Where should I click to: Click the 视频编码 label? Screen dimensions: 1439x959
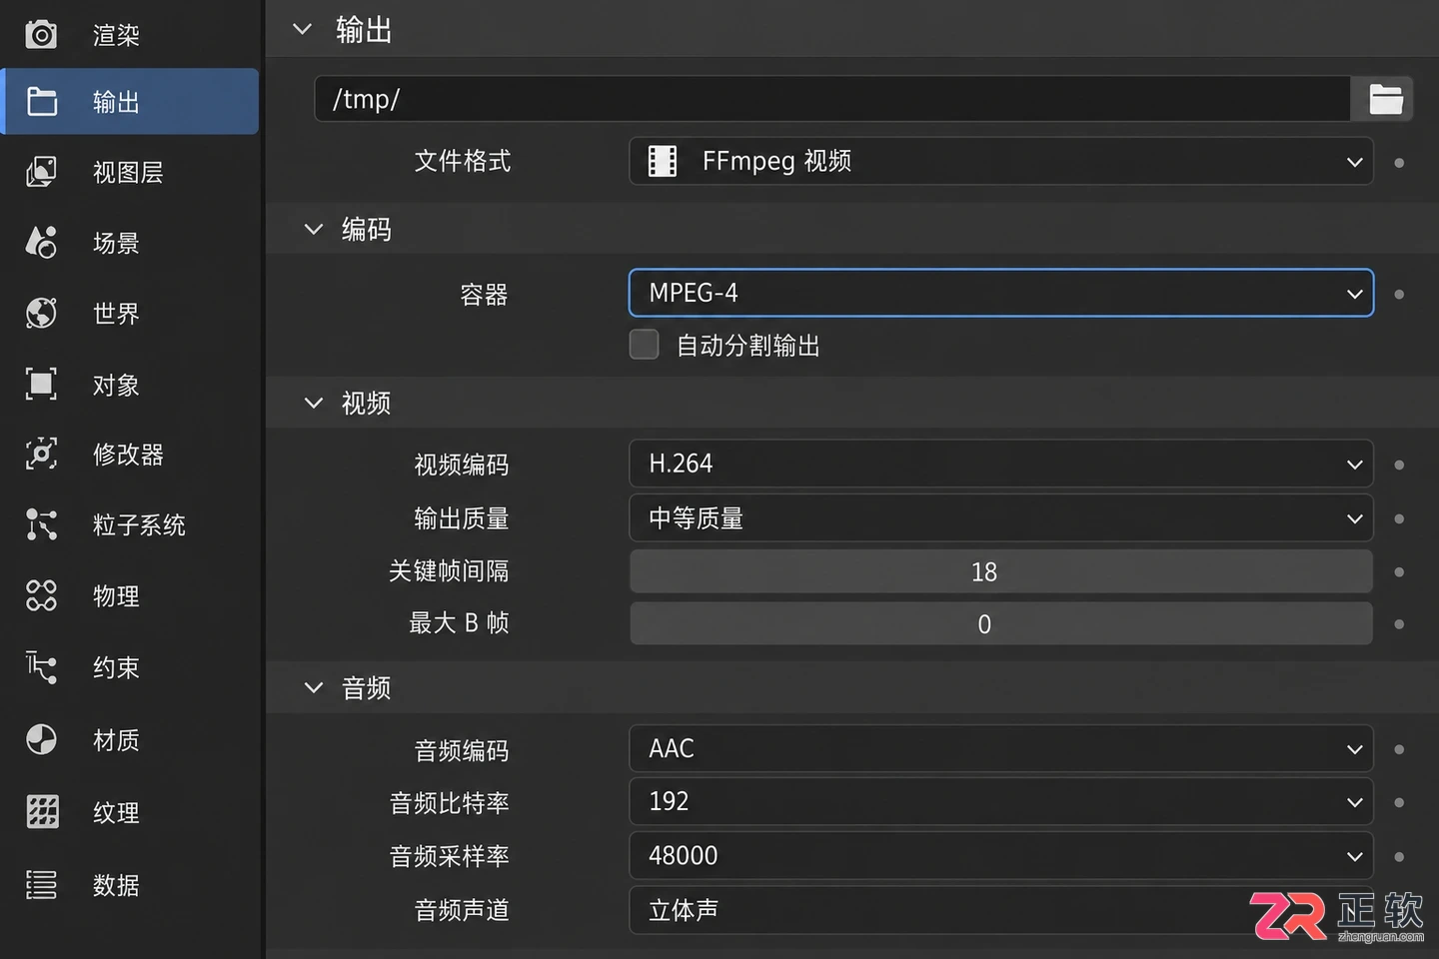click(x=462, y=465)
